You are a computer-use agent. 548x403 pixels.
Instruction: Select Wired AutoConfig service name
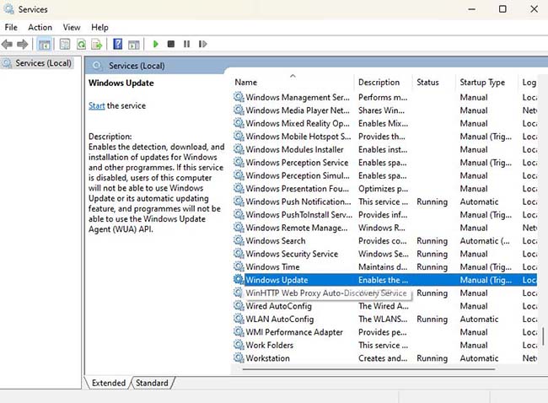coord(278,306)
